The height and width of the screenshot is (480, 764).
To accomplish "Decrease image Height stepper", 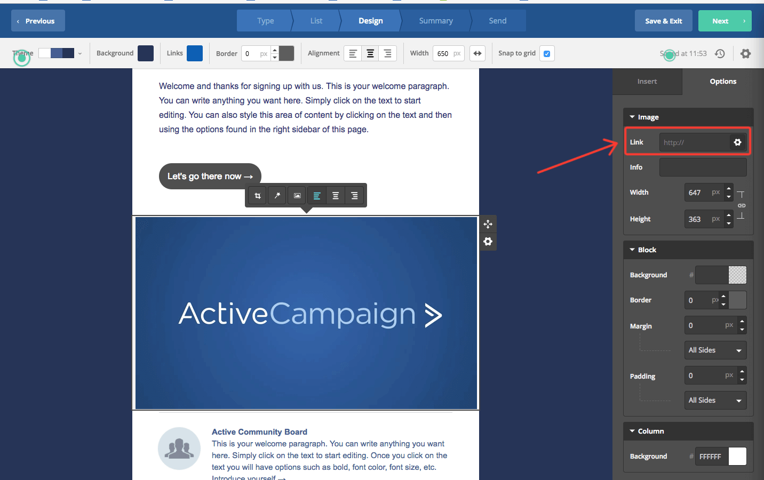I will point(729,223).
